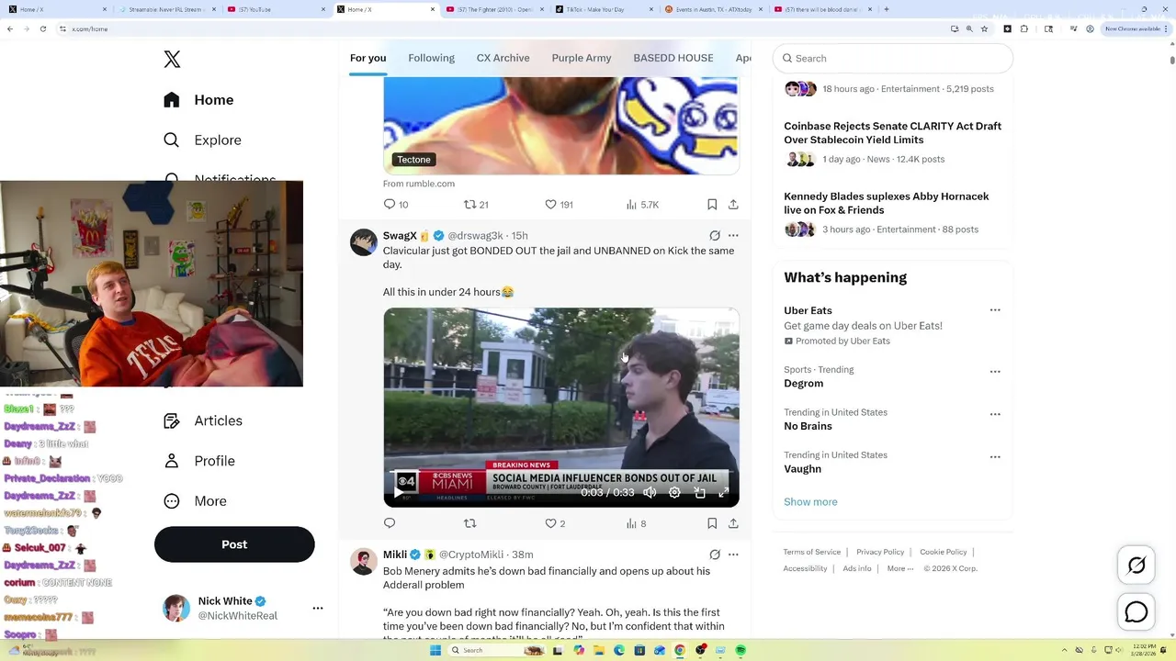Open the SwagX profile name
The height and width of the screenshot is (661, 1176).
tap(400, 236)
